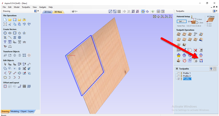Click the Draw Text tool
Image resolution: width=219 pixels, height=116 pixels.
5,42
